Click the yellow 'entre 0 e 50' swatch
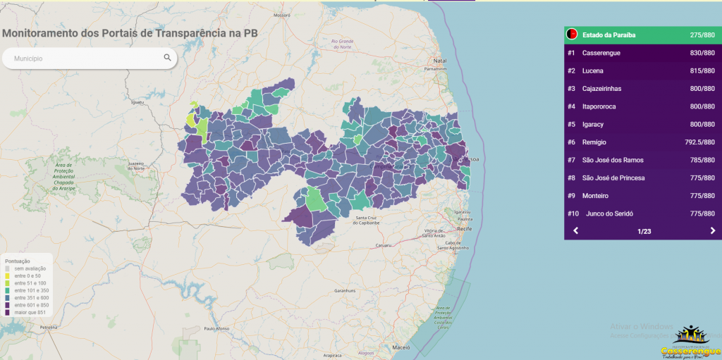 pos(8,275)
